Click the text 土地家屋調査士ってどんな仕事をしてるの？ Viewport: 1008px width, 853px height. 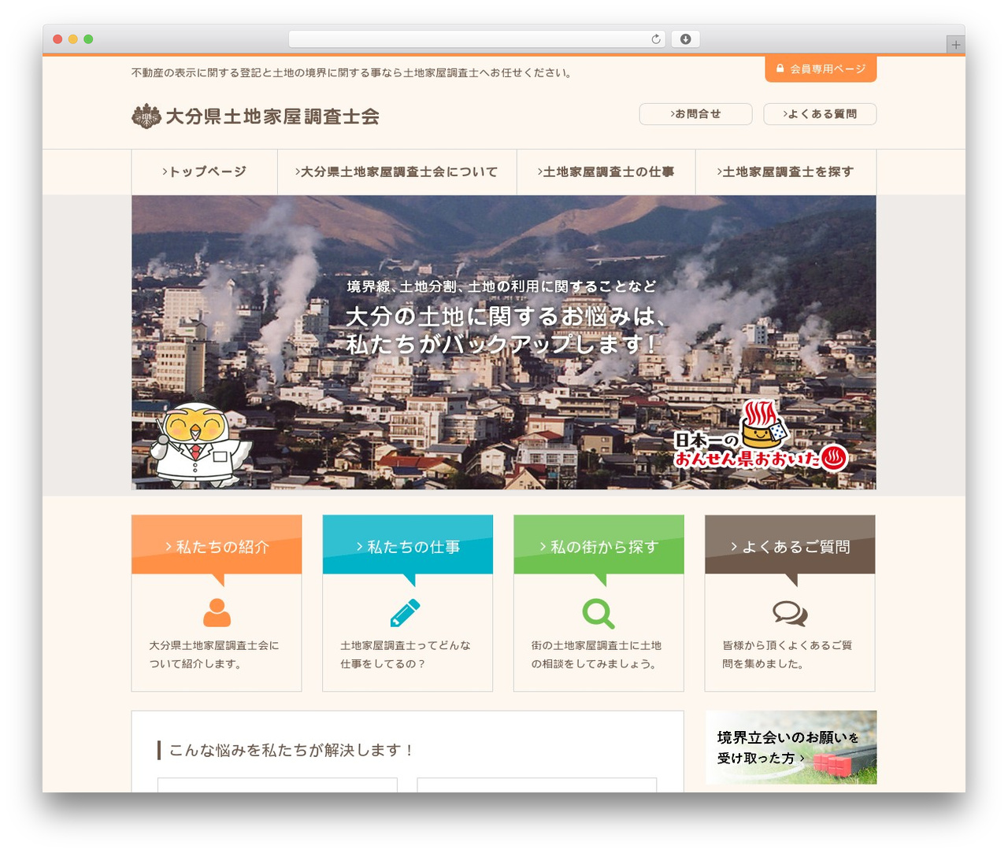[406, 655]
